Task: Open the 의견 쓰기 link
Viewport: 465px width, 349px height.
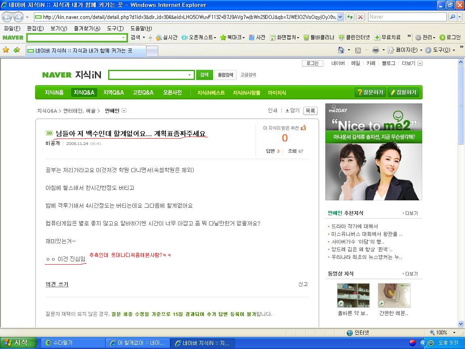Action: pos(57,284)
